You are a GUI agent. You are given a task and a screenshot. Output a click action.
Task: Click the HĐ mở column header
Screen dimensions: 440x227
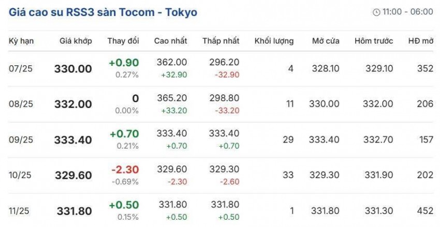coord(420,41)
